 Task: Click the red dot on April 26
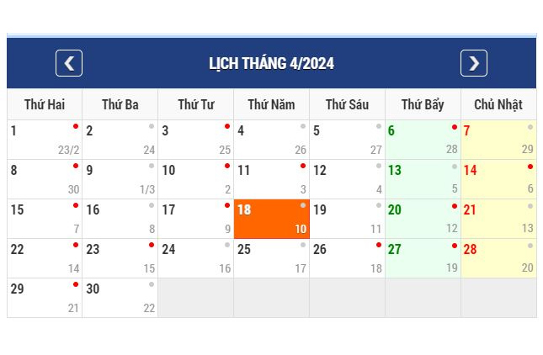pos(379,245)
